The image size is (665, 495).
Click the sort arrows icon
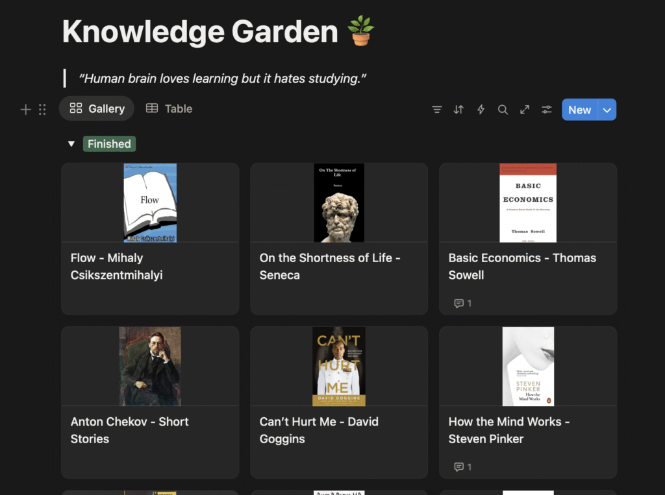458,110
